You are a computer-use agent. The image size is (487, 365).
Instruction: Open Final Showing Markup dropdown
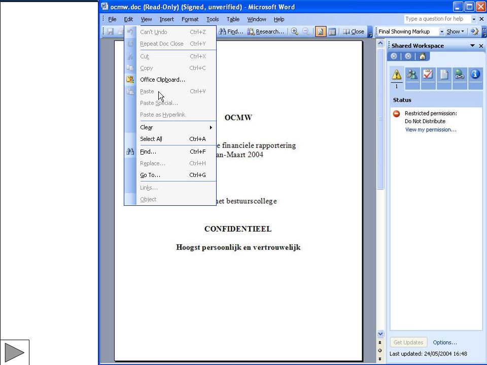(442, 31)
